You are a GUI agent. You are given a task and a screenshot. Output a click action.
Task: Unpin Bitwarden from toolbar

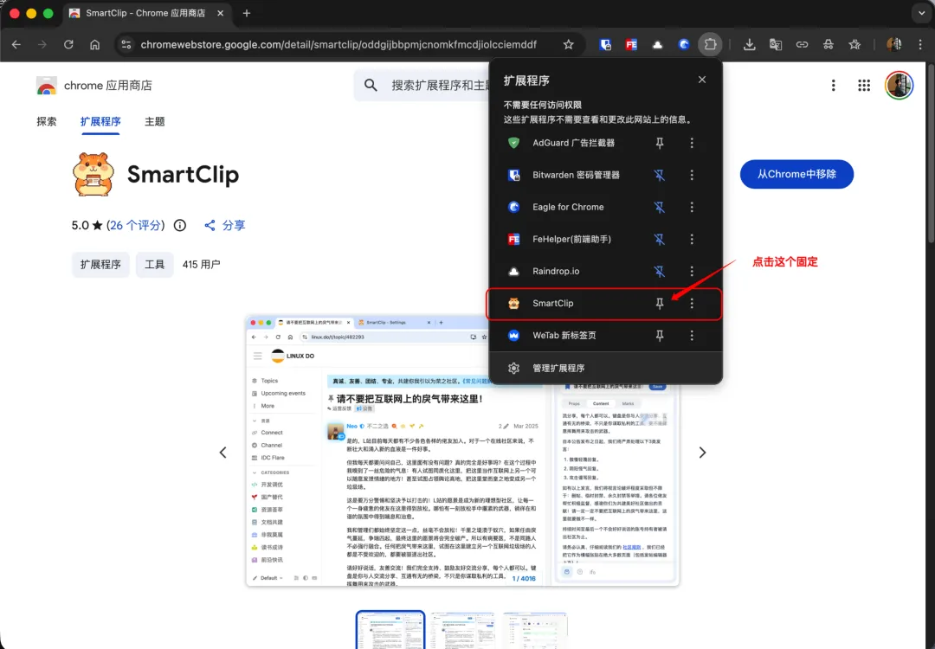pyautogui.click(x=660, y=175)
